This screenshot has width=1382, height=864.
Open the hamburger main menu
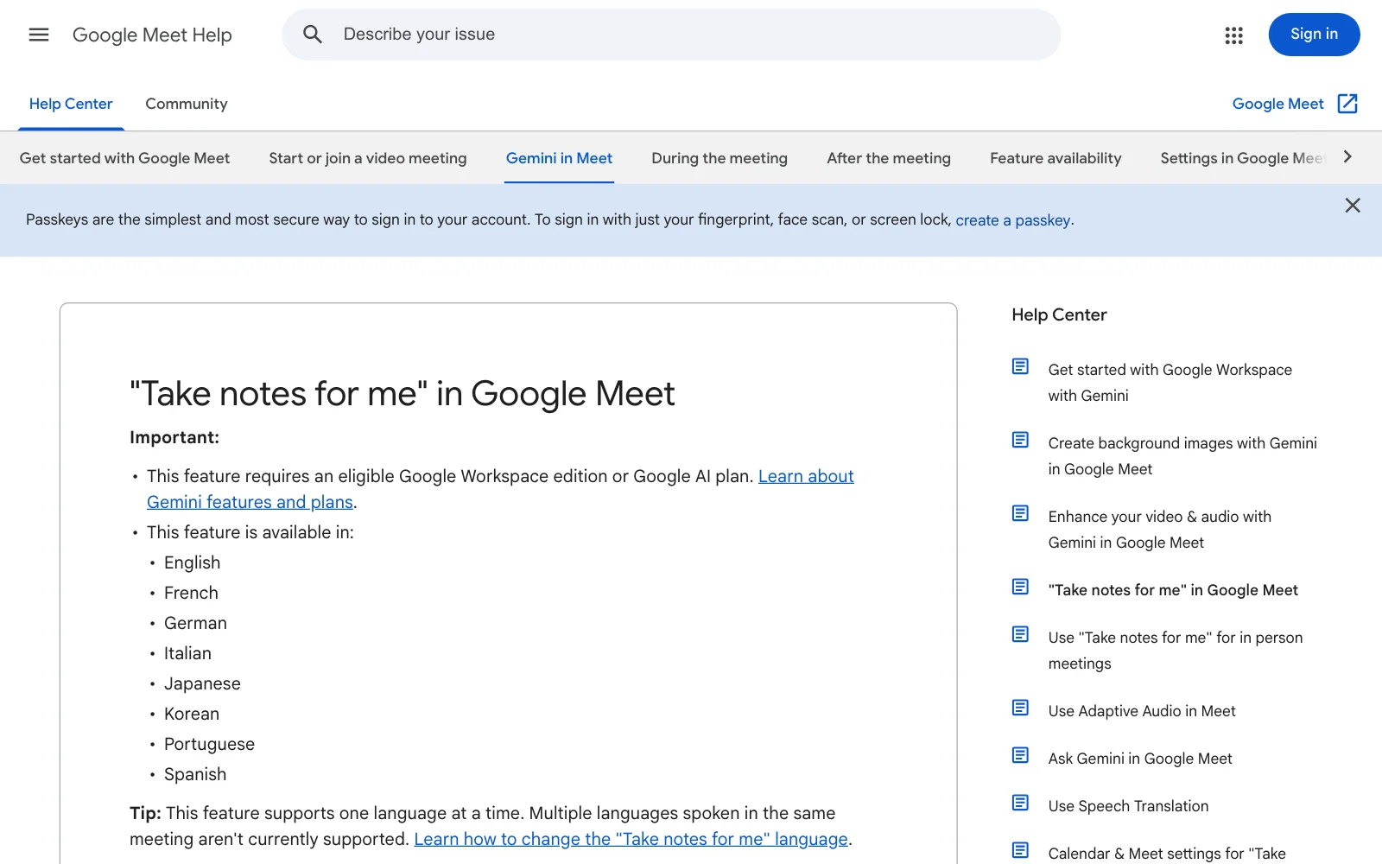(x=39, y=35)
